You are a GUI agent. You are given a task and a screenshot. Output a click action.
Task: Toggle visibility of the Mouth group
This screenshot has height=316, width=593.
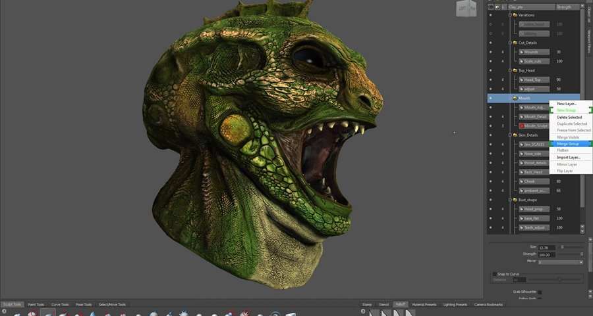point(490,98)
